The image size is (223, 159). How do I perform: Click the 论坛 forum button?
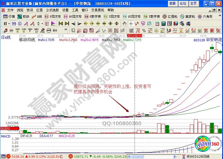(183, 3)
